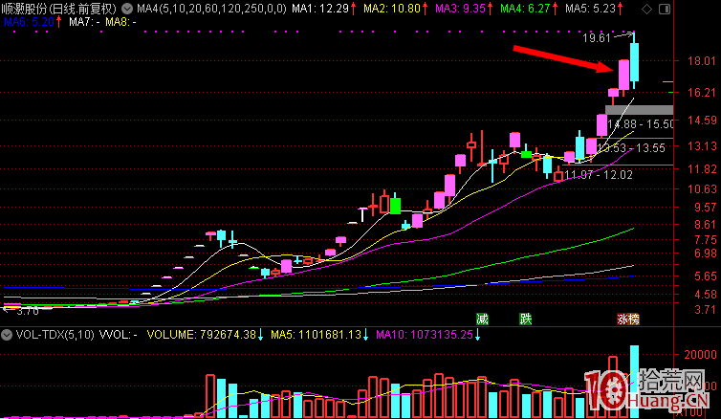
Task: Click the 20000 volume axis label
Action: coord(700,355)
